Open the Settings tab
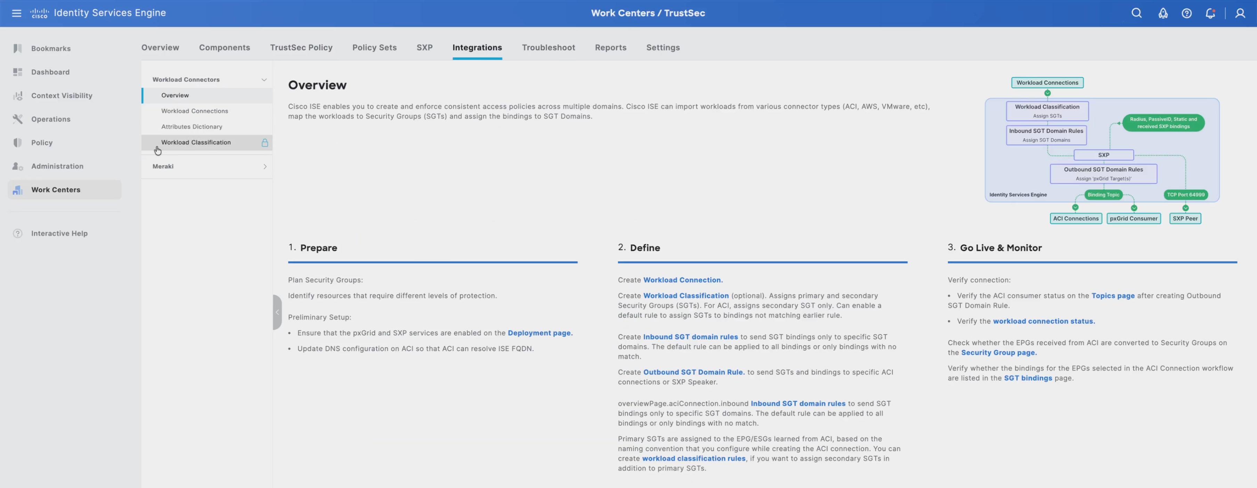This screenshot has height=488, width=1257. click(663, 47)
